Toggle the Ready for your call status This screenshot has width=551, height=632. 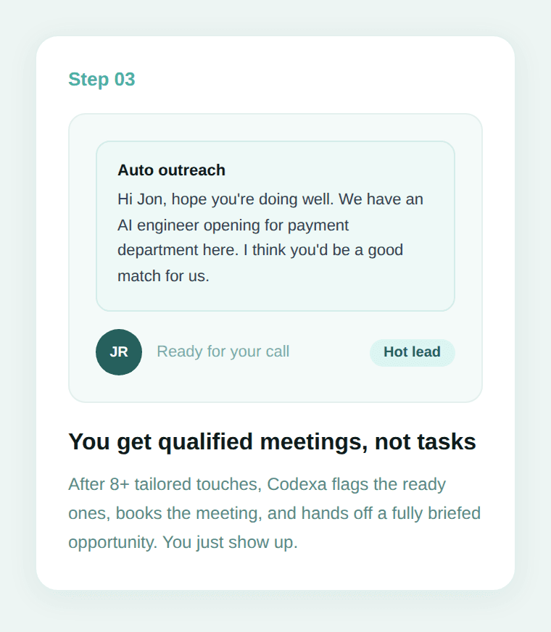pyautogui.click(x=223, y=352)
